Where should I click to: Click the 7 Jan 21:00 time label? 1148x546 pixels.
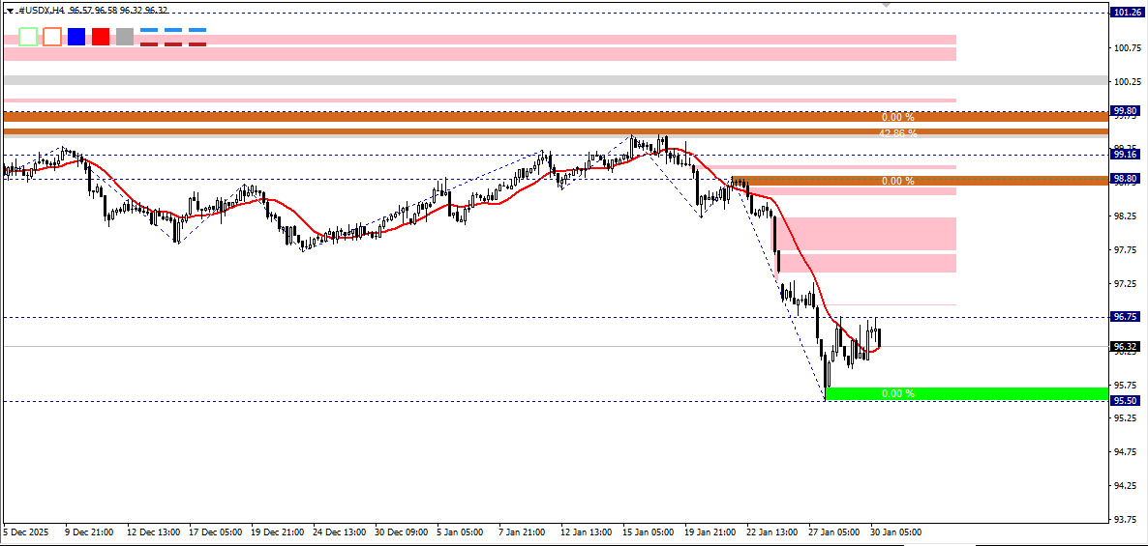click(x=522, y=532)
